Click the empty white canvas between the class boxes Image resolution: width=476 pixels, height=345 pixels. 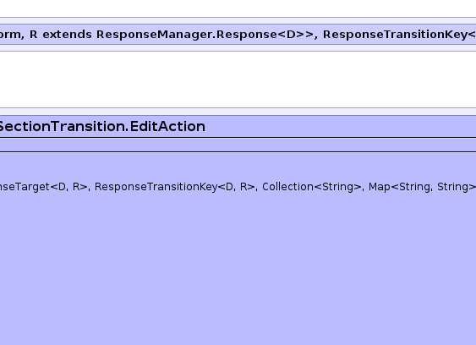click(x=238, y=79)
